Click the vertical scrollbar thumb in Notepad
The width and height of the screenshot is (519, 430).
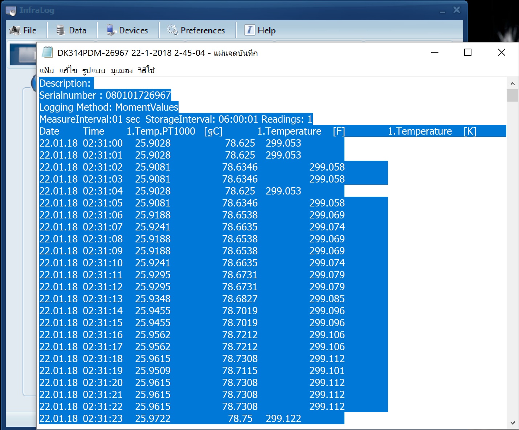[x=512, y=95]
